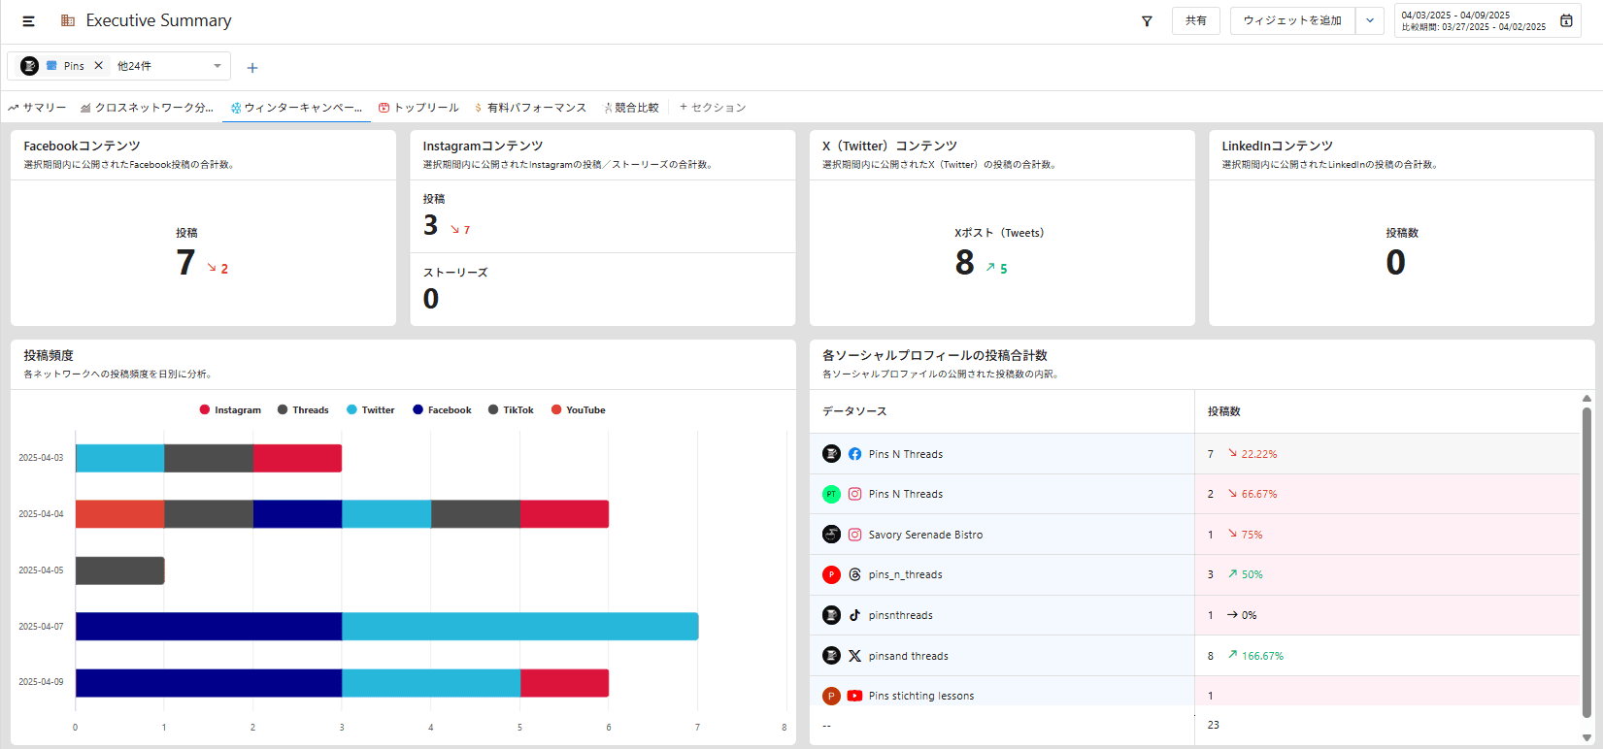The width and height of the screenshot is (1603, 749).
Task: Switch to the 競合比較 tab
Action: point(631,108)
